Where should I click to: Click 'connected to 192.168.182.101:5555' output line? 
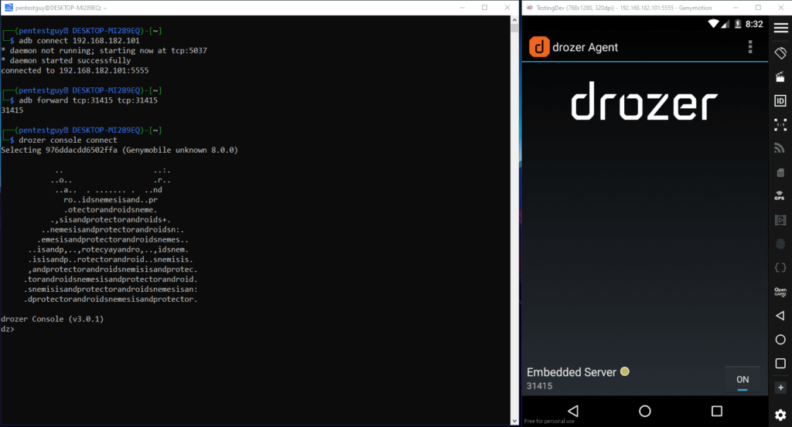click(75, 70)
